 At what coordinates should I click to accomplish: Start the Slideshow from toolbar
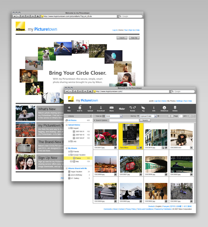click(164, 108)
